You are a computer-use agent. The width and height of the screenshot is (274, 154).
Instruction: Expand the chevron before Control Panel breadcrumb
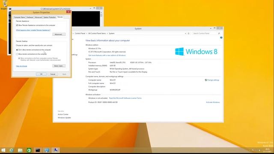tap(73, 33)
